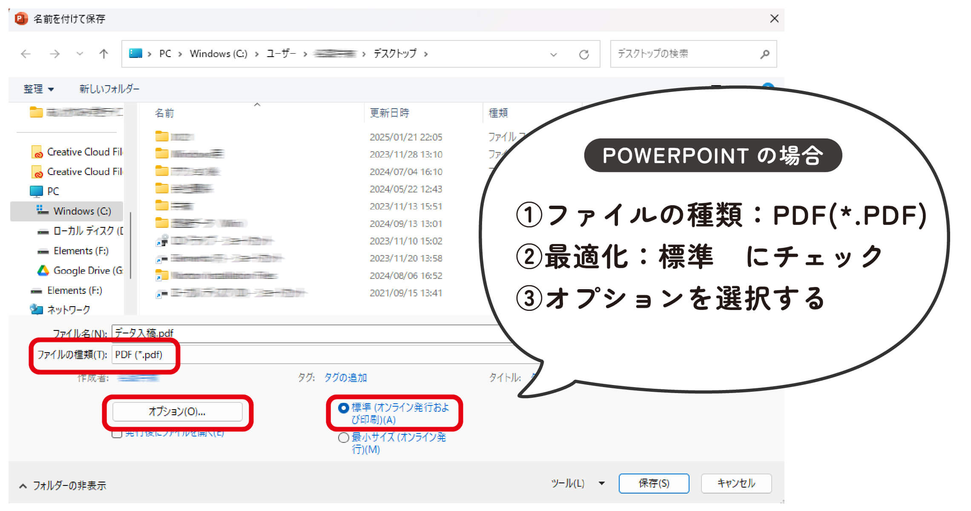Click the 保存(S) button
The height and width of the screenshot is (511, 971).
coord(654,483)
